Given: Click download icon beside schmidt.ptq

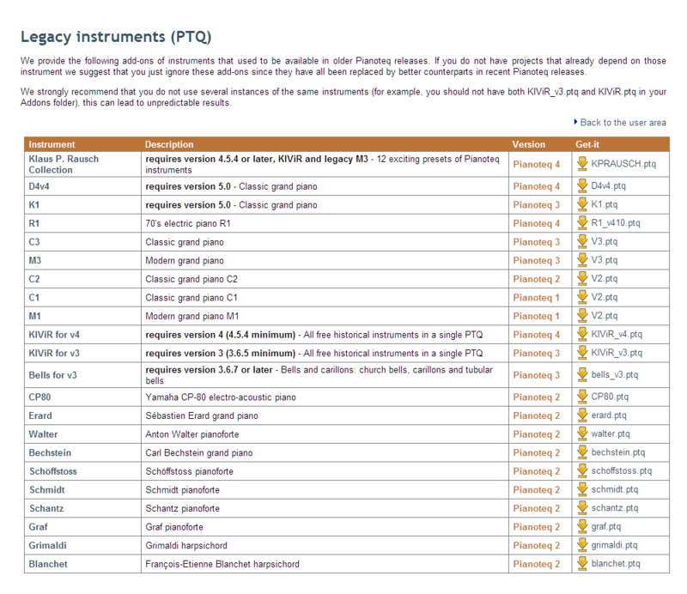Looking at the screenshot, I should pyautogui.click(x=582, y=489).
